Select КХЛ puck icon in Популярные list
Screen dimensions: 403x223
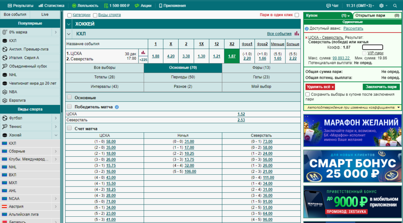coord(5,41)
